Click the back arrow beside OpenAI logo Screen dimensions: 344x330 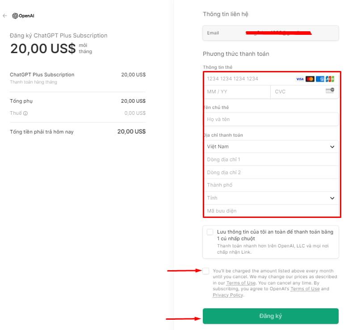(5, 16)
